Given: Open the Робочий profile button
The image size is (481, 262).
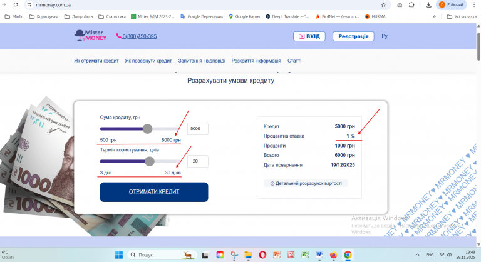Looking at the screenshot, I should [x=451, y=4].
